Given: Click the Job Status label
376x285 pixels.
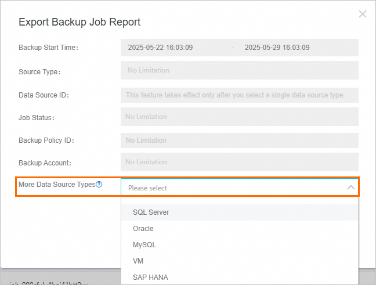Looking at the screenshot, I should click(37, 117).
